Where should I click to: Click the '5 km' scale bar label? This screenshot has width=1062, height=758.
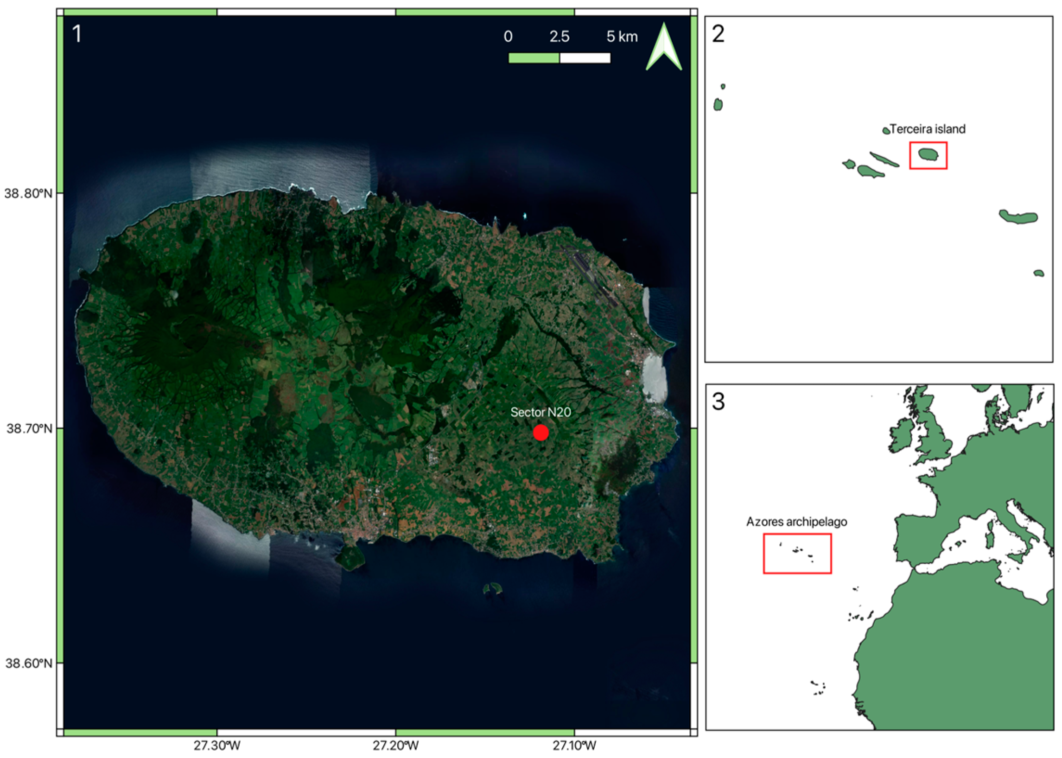[622, 37]
